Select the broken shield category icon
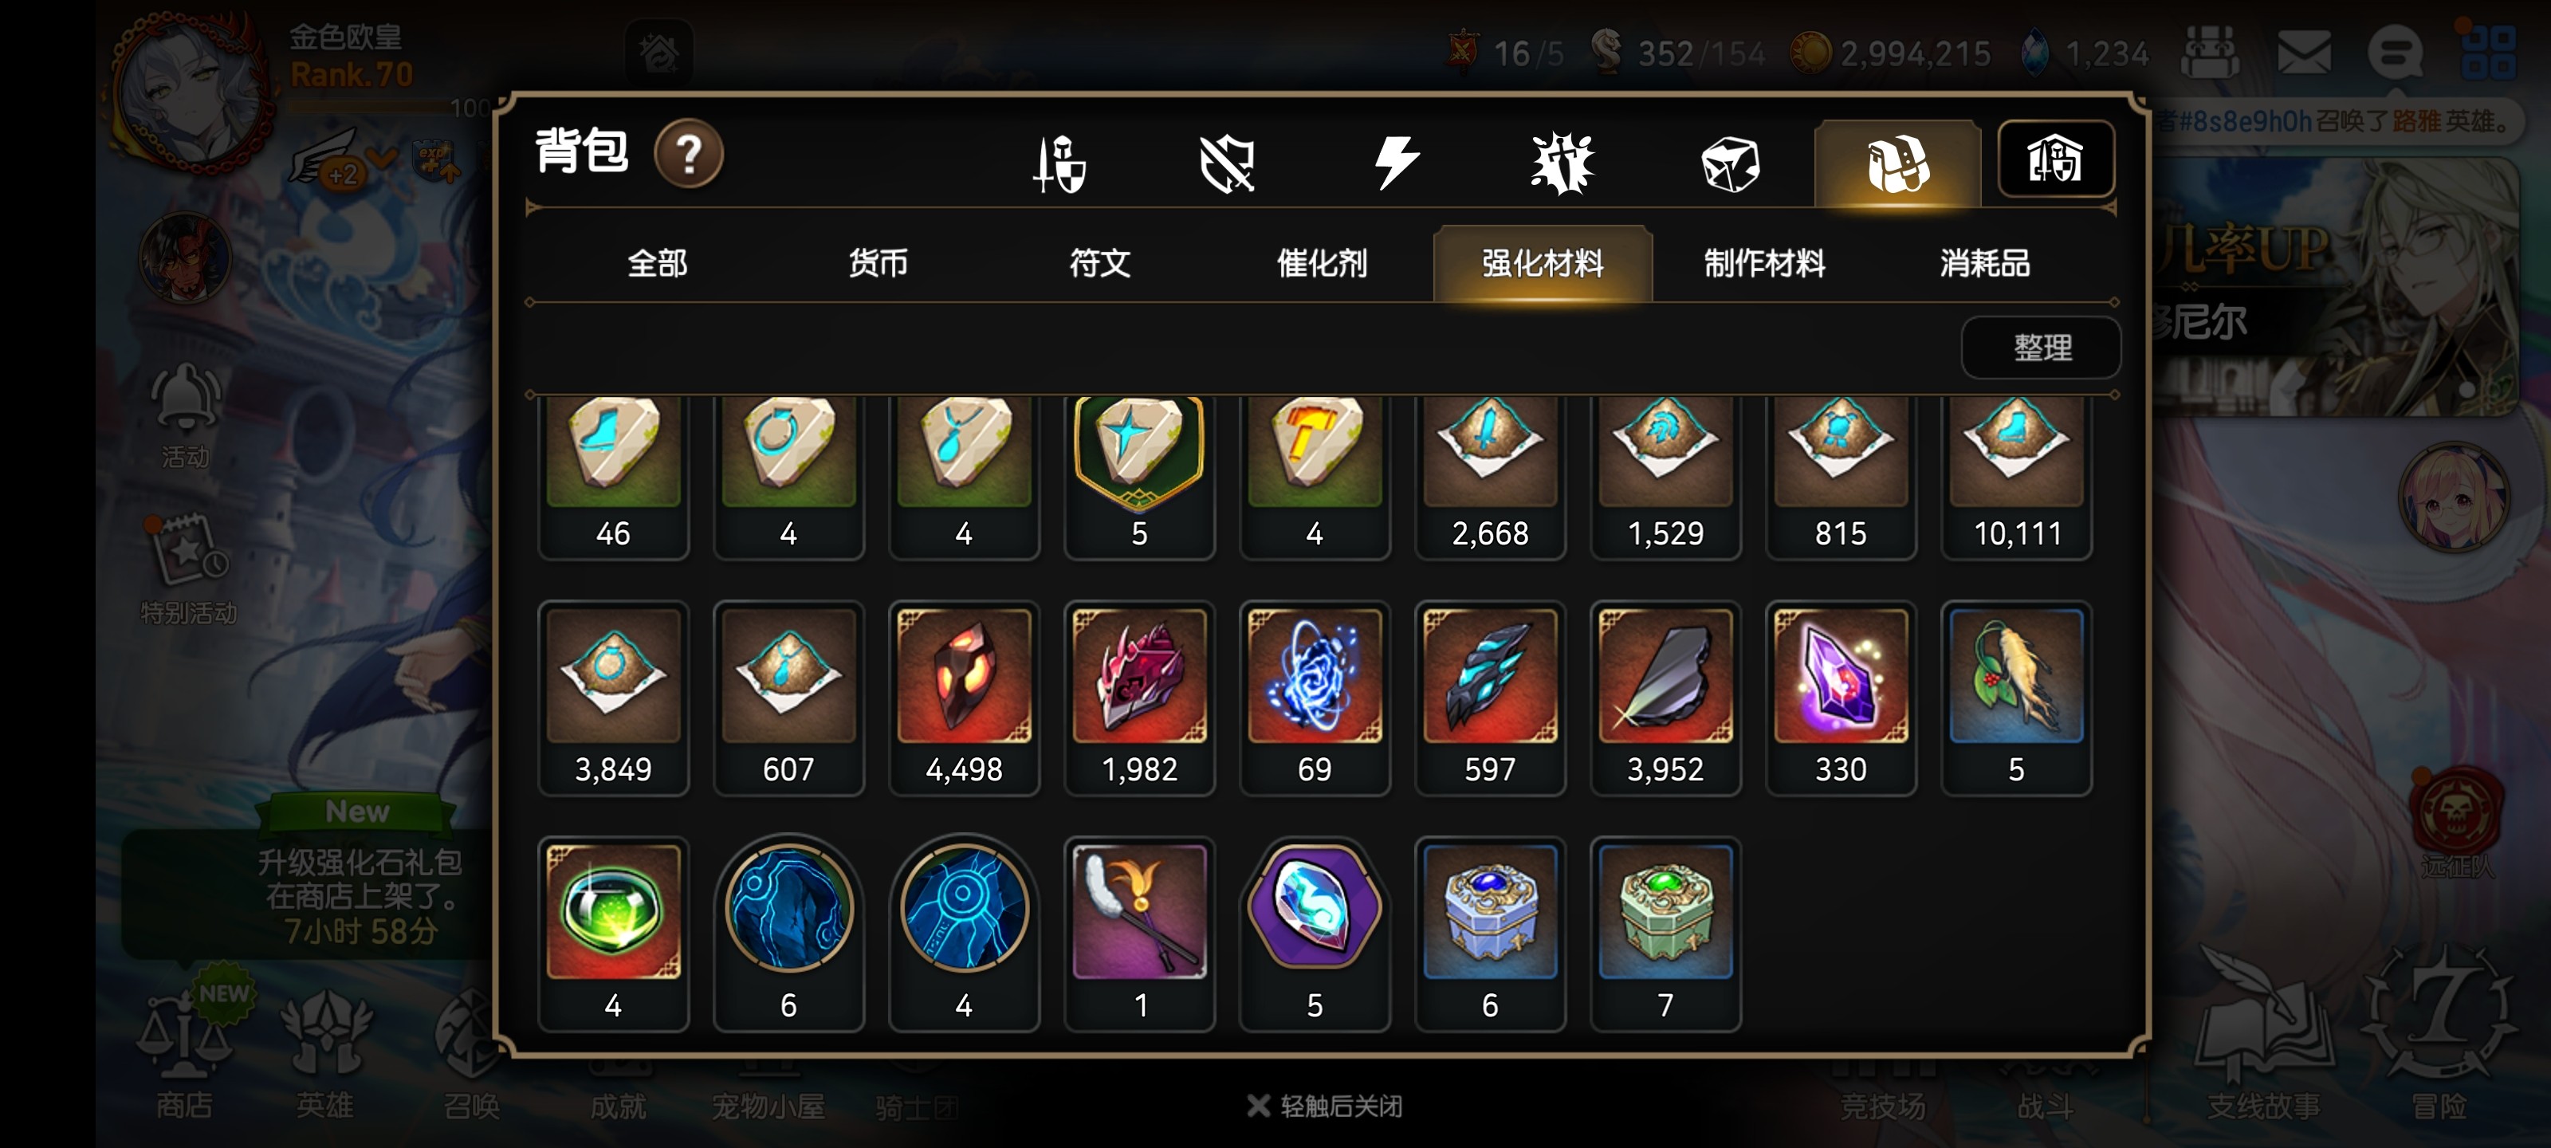Viewport: 2551px width, 1148px height. [x=1227, y=163]
